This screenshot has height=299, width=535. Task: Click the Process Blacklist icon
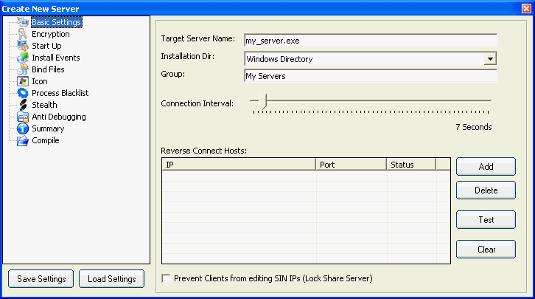[x=23, y=93]
